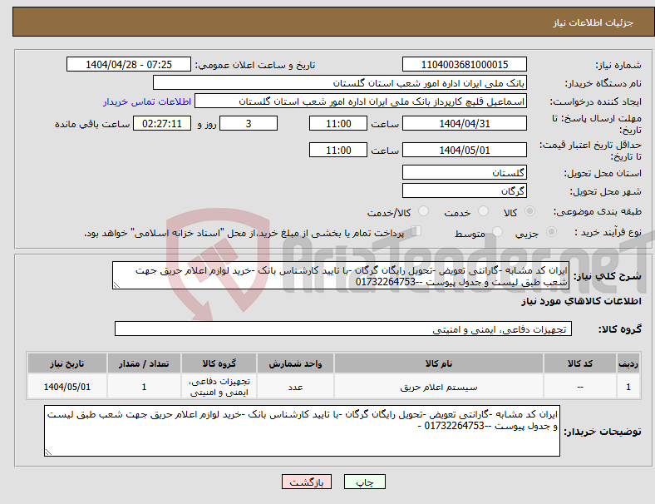Click the delivery province field گلستان
Screen dimensions: 655x504
coord(464,172)
